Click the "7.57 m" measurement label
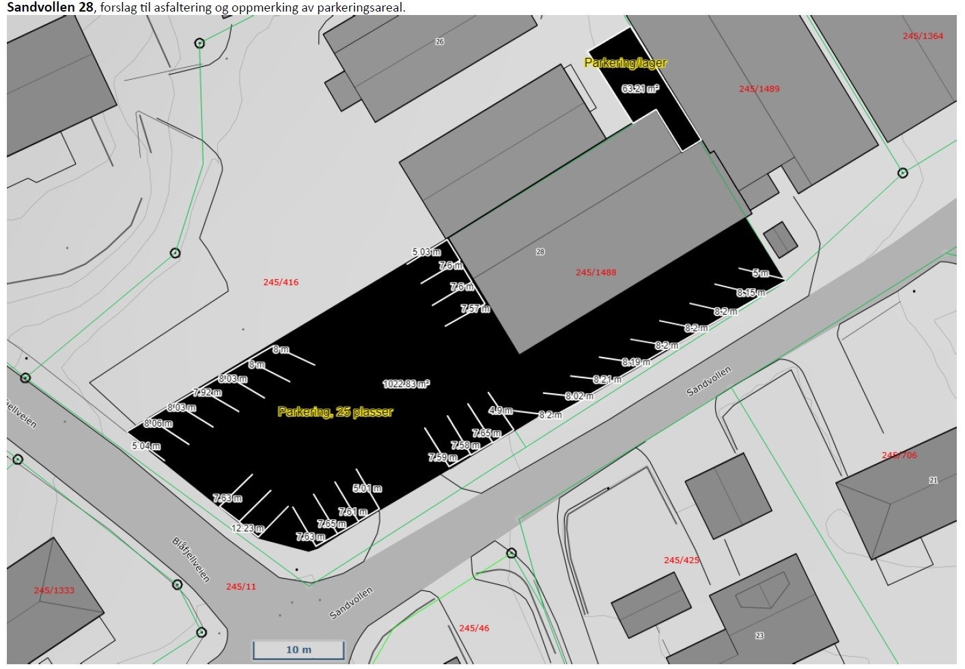Viewport: 965px width, 669px height. point(475,309)
